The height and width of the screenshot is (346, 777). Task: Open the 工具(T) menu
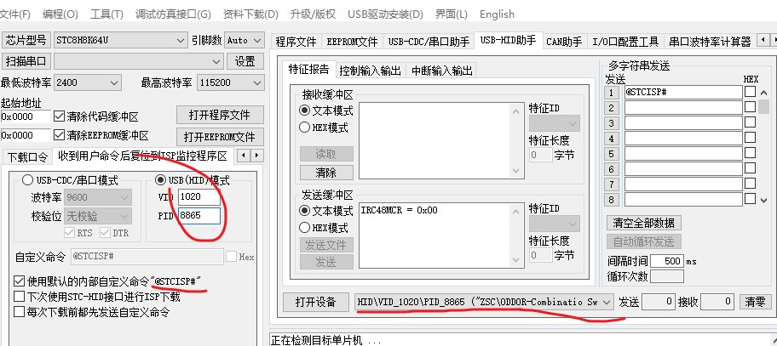[106, 14]
